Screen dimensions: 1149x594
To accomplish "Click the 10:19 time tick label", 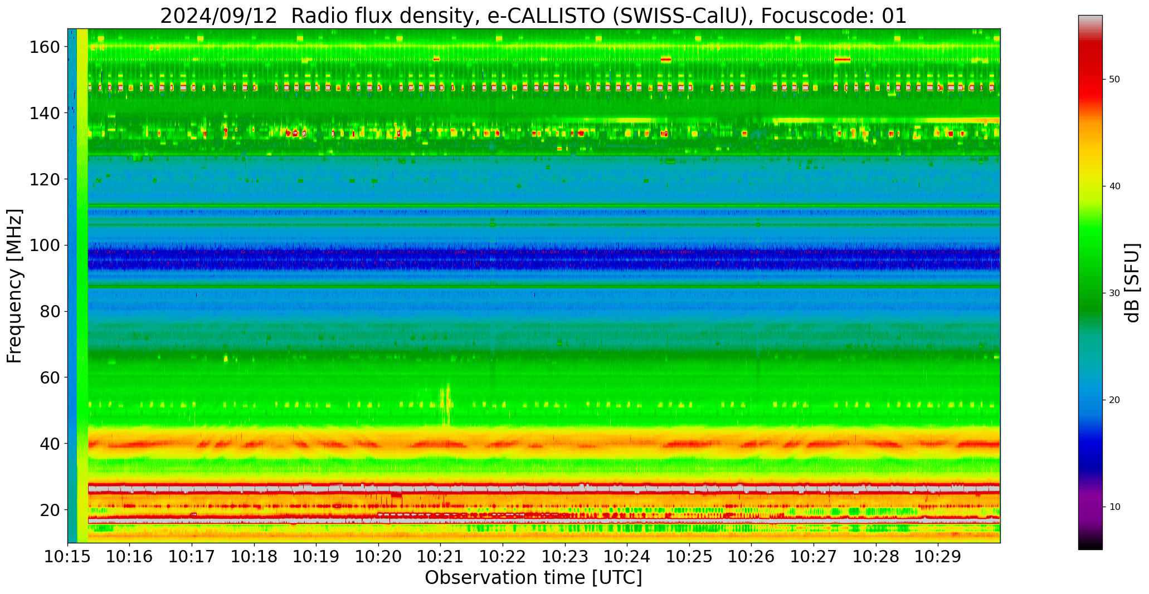I will pos(317,557).
